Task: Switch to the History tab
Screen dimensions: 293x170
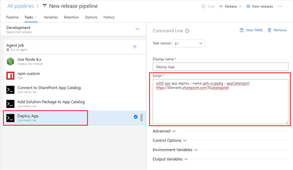Action: point(109,17)
